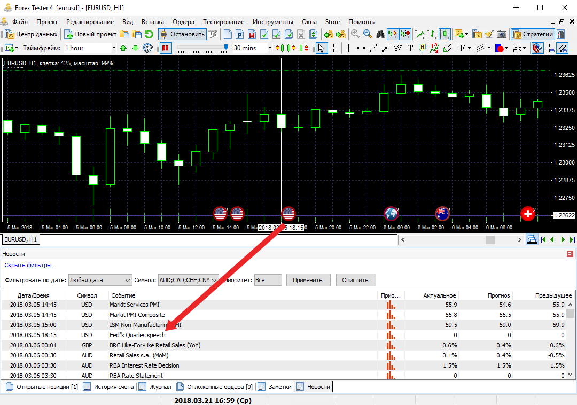
Task: Click the zoom in magnifier icon
Action: coord(355,34)
